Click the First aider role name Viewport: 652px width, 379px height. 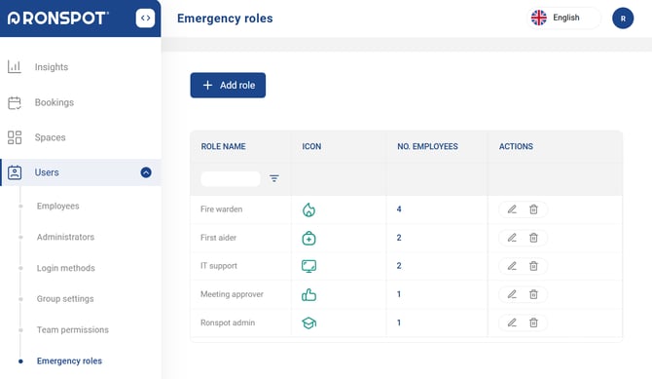pyautogui.click(x=218, y=238)
